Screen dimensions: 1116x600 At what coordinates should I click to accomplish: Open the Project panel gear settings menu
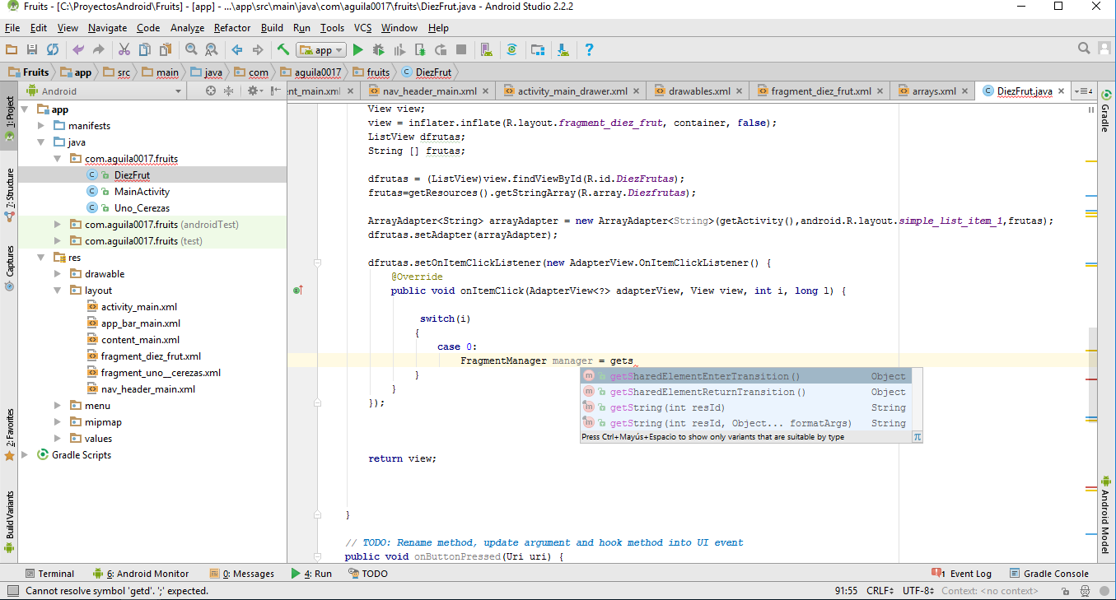(x=255, y=91)
